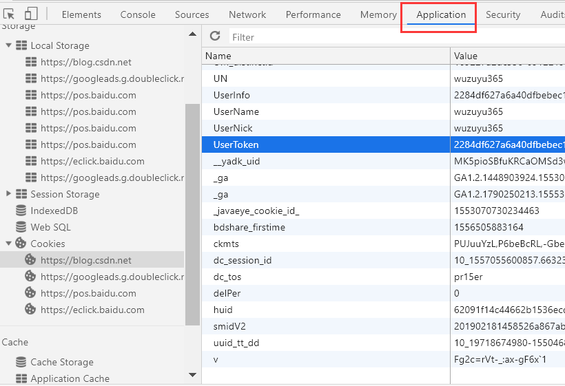The height and width of the screenshot is (386, 565).
Task: Click the sidebar scroll down arrow
Action: [x=193, y=375]
